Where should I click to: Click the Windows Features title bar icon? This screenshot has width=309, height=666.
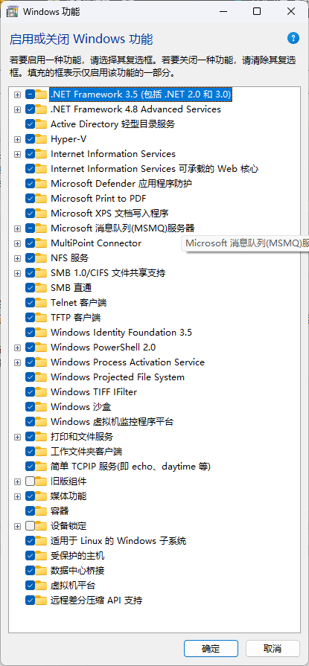[x=13, y=11]
